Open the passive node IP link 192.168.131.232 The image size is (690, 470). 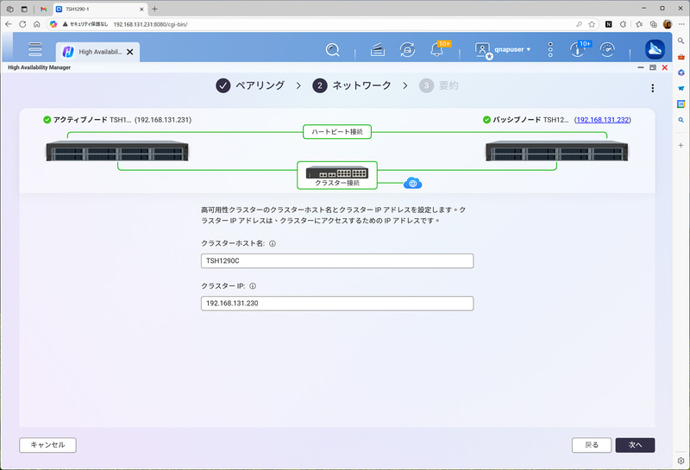coord(602,120)
